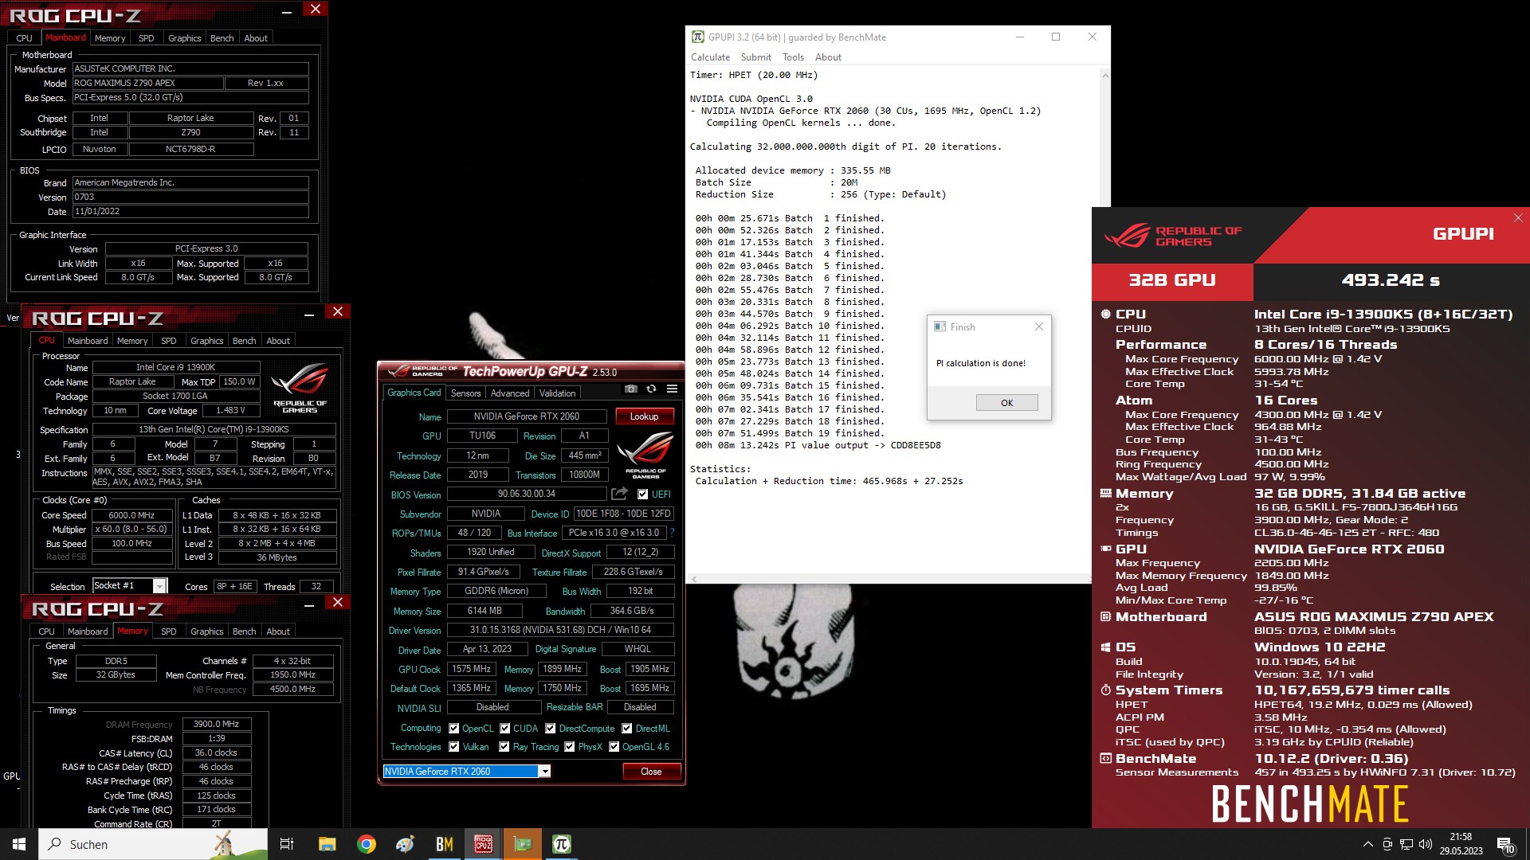Click the GPUPI horizontal scrollbar left arrow

693,579
